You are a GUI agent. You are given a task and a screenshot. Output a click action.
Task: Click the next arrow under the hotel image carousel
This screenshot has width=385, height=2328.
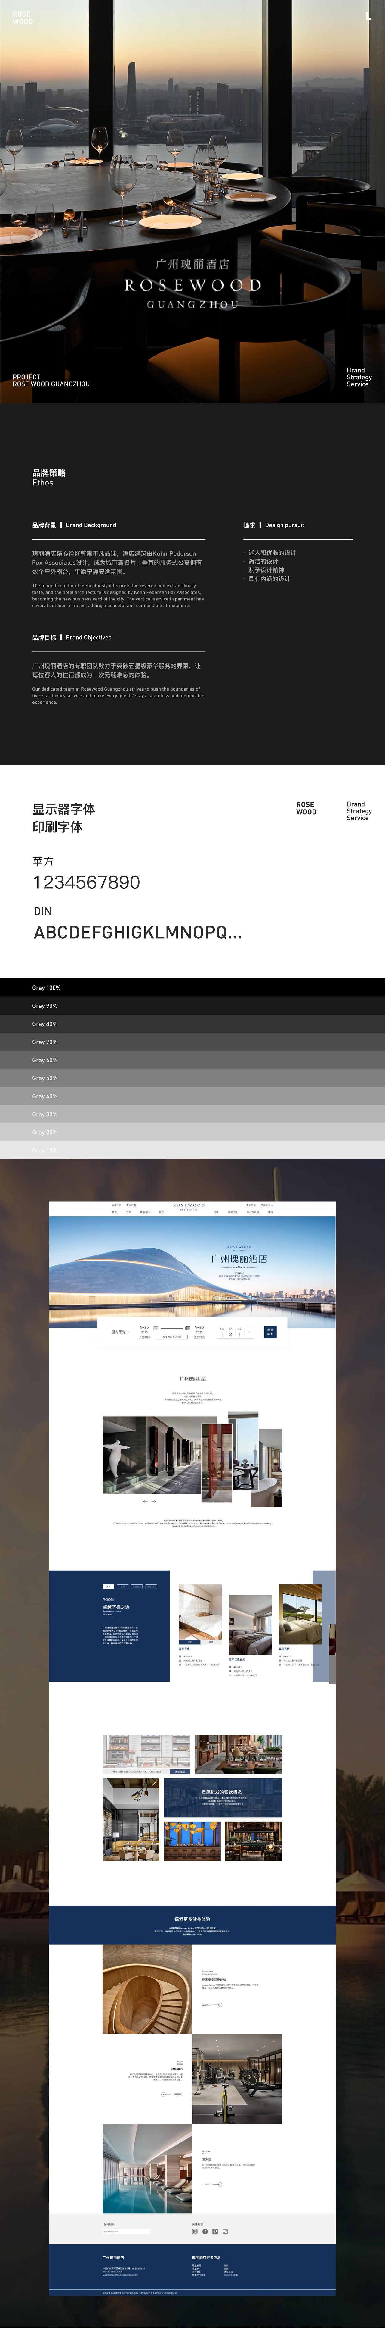153,1502
